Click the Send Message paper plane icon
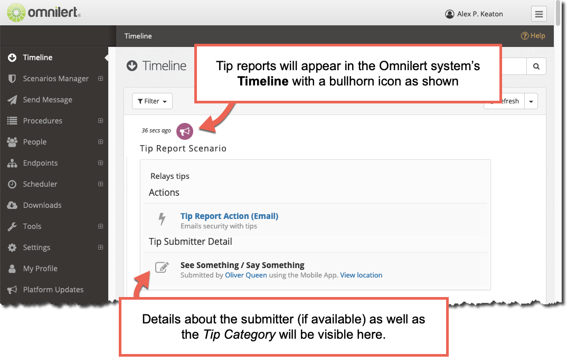567x363 pixels. coord(12,100)
